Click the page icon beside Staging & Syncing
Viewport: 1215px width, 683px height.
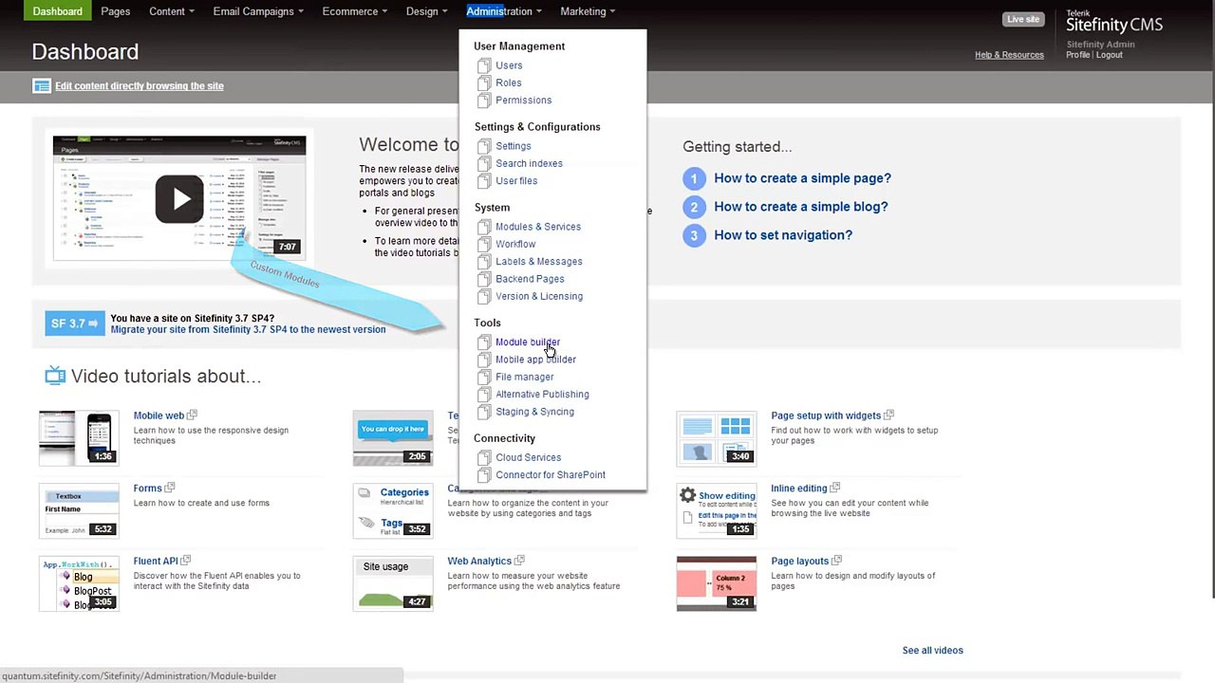tap(484, 412)
